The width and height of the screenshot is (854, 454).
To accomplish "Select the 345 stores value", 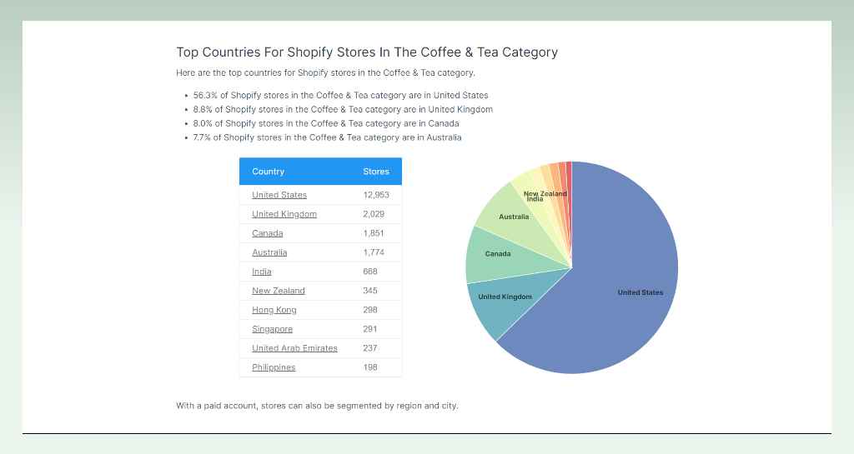I will [369, 291].
